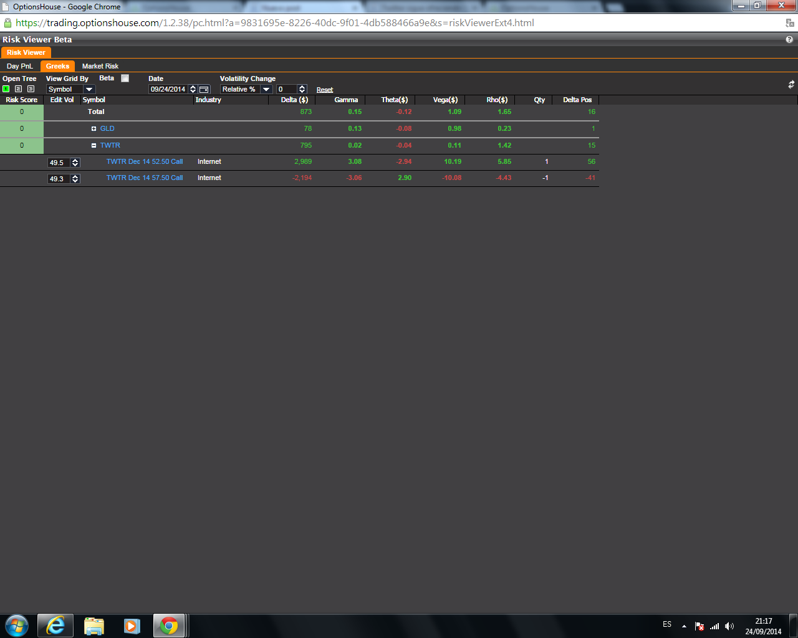Collapse the TWTR tree row

coord(94,146)
